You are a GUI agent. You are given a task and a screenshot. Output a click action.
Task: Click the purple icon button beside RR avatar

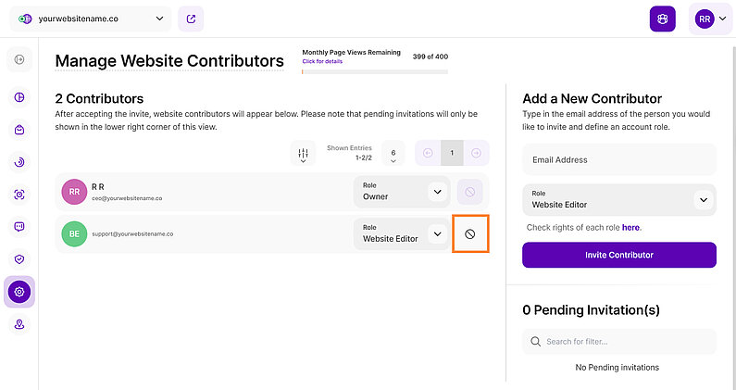tap(662, 19)
